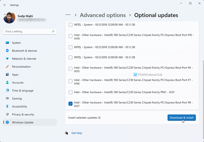Viewport: 204px width, 142px height.
Task: Uncheck the PCI Express Root Port #8 update
Action: tap(71, 104)
